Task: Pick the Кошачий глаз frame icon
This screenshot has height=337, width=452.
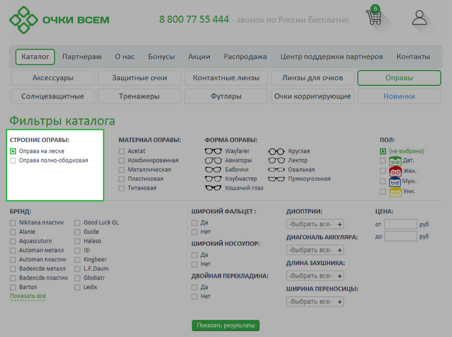Action: coord(213,188)
